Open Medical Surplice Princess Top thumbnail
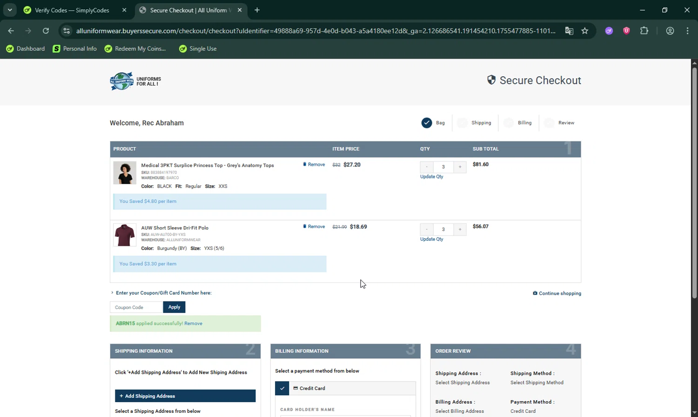This screenshot has width=698, height=417. (x=125, y=173)
